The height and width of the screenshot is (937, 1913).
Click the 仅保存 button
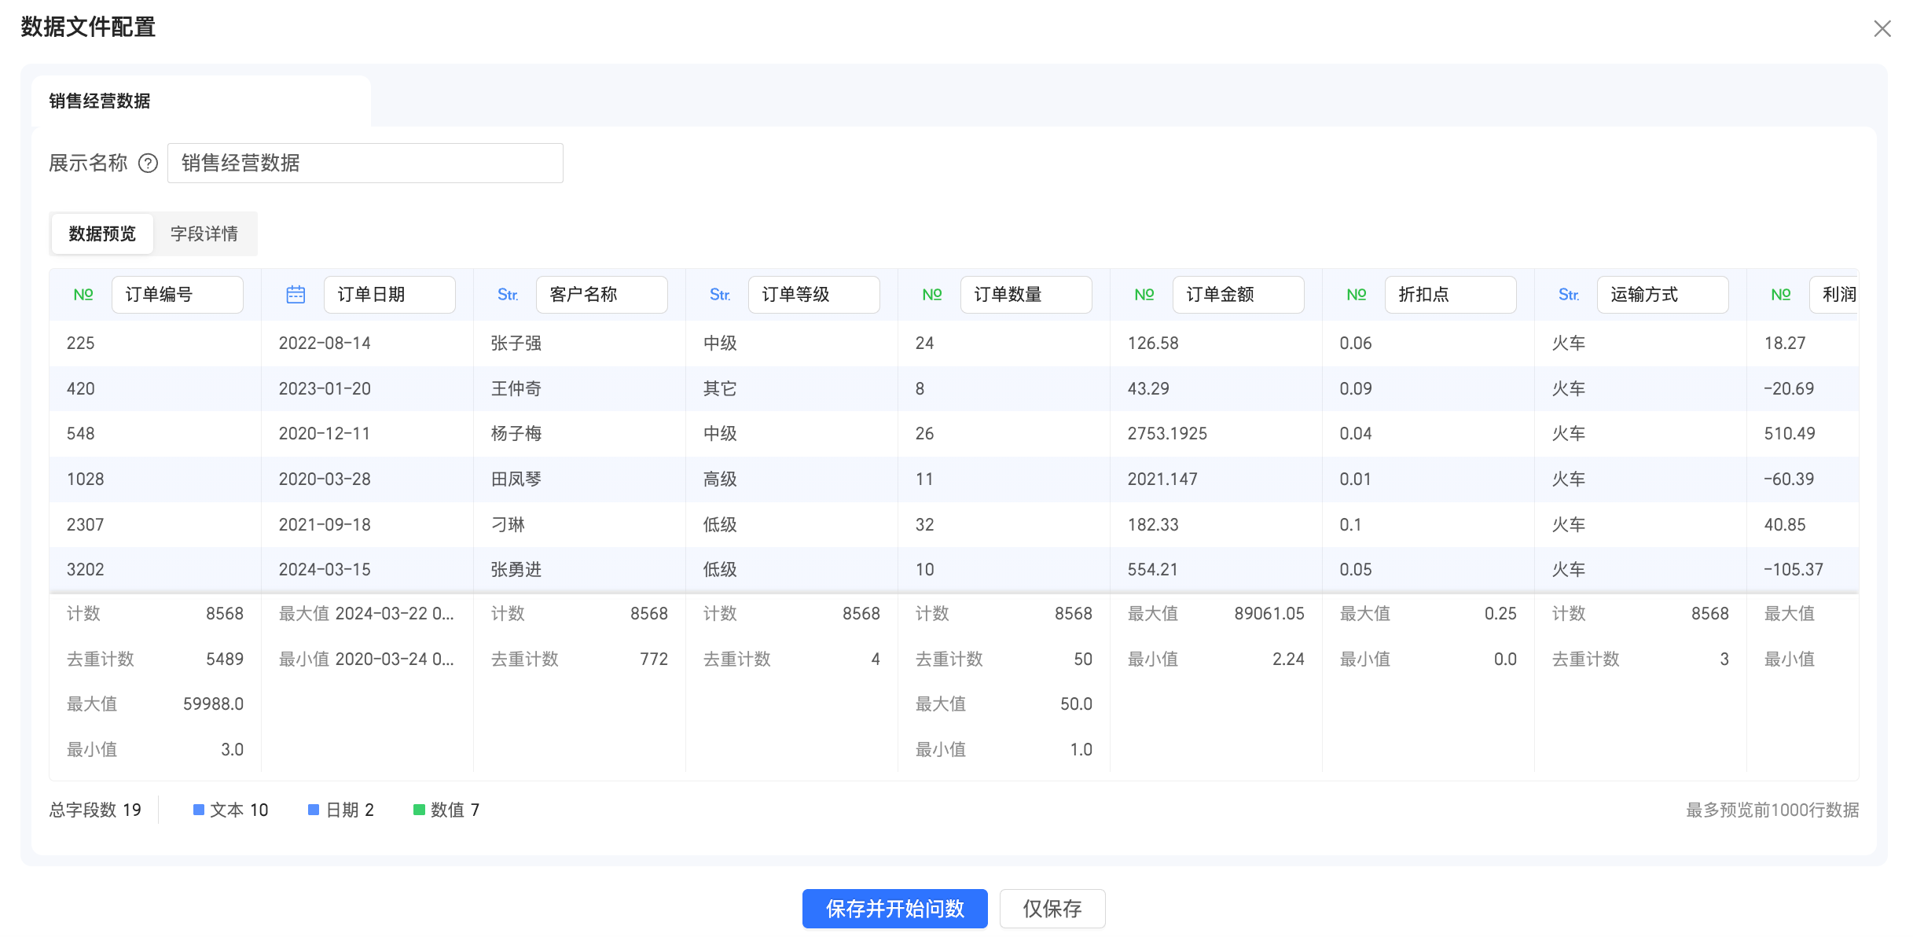click(1052, 909)
